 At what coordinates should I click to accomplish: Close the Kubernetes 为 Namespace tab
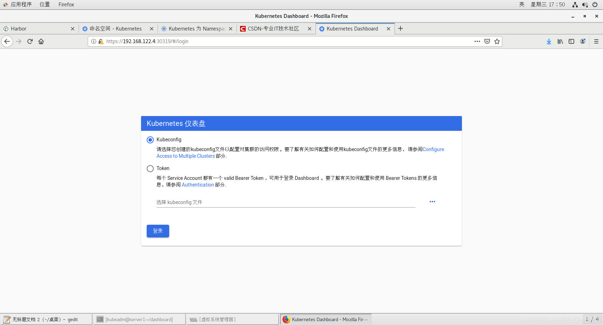tap(231, 29)
